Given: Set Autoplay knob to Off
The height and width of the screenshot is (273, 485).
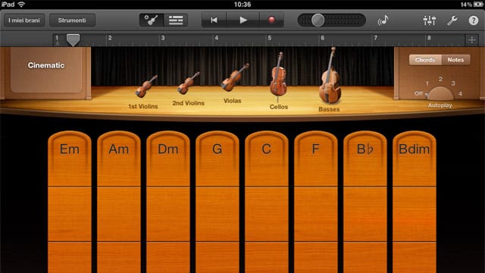Looking at the screenshot, I should (418, 93).
